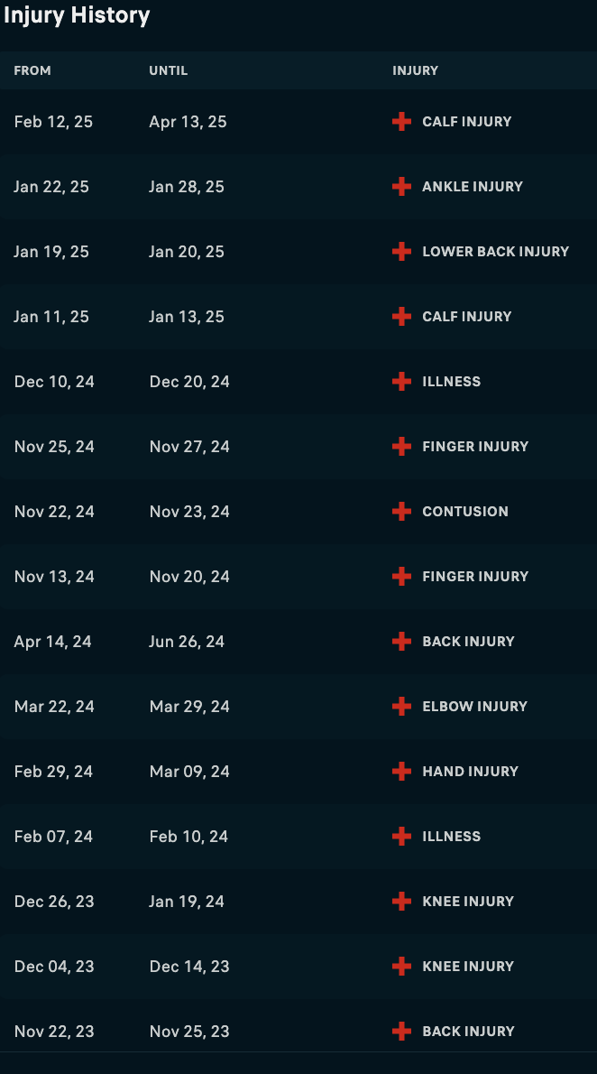Click the Feb 07, 24 Illness label
This screenshot has height=1074, width=597.
tap(452, 837)
